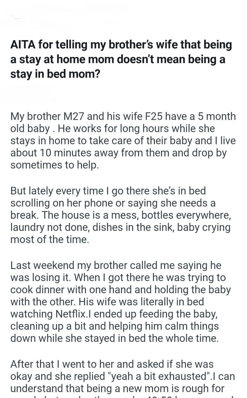Click the words 'sometimes to help.'
Viewport: 247px width, 398px height.
coord(55,165)
